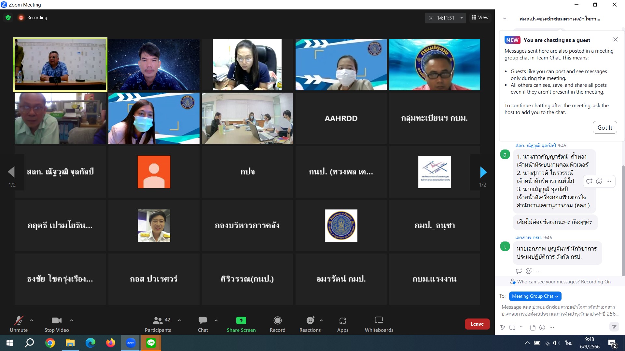
Task: Open Windows Start menu
Action: point(10,343)
